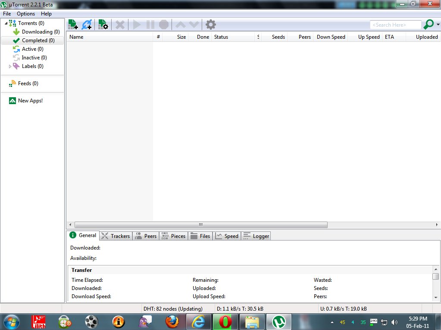Click the Move Down Queue arrow
The image size is (441, 330).
[194, 25]
